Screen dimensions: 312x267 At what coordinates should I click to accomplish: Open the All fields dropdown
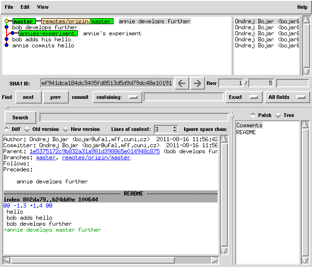pos(287,97)
